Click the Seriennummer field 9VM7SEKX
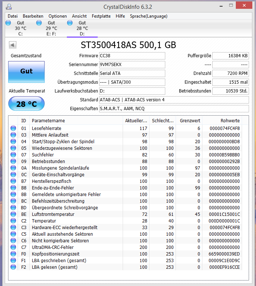 132,65
